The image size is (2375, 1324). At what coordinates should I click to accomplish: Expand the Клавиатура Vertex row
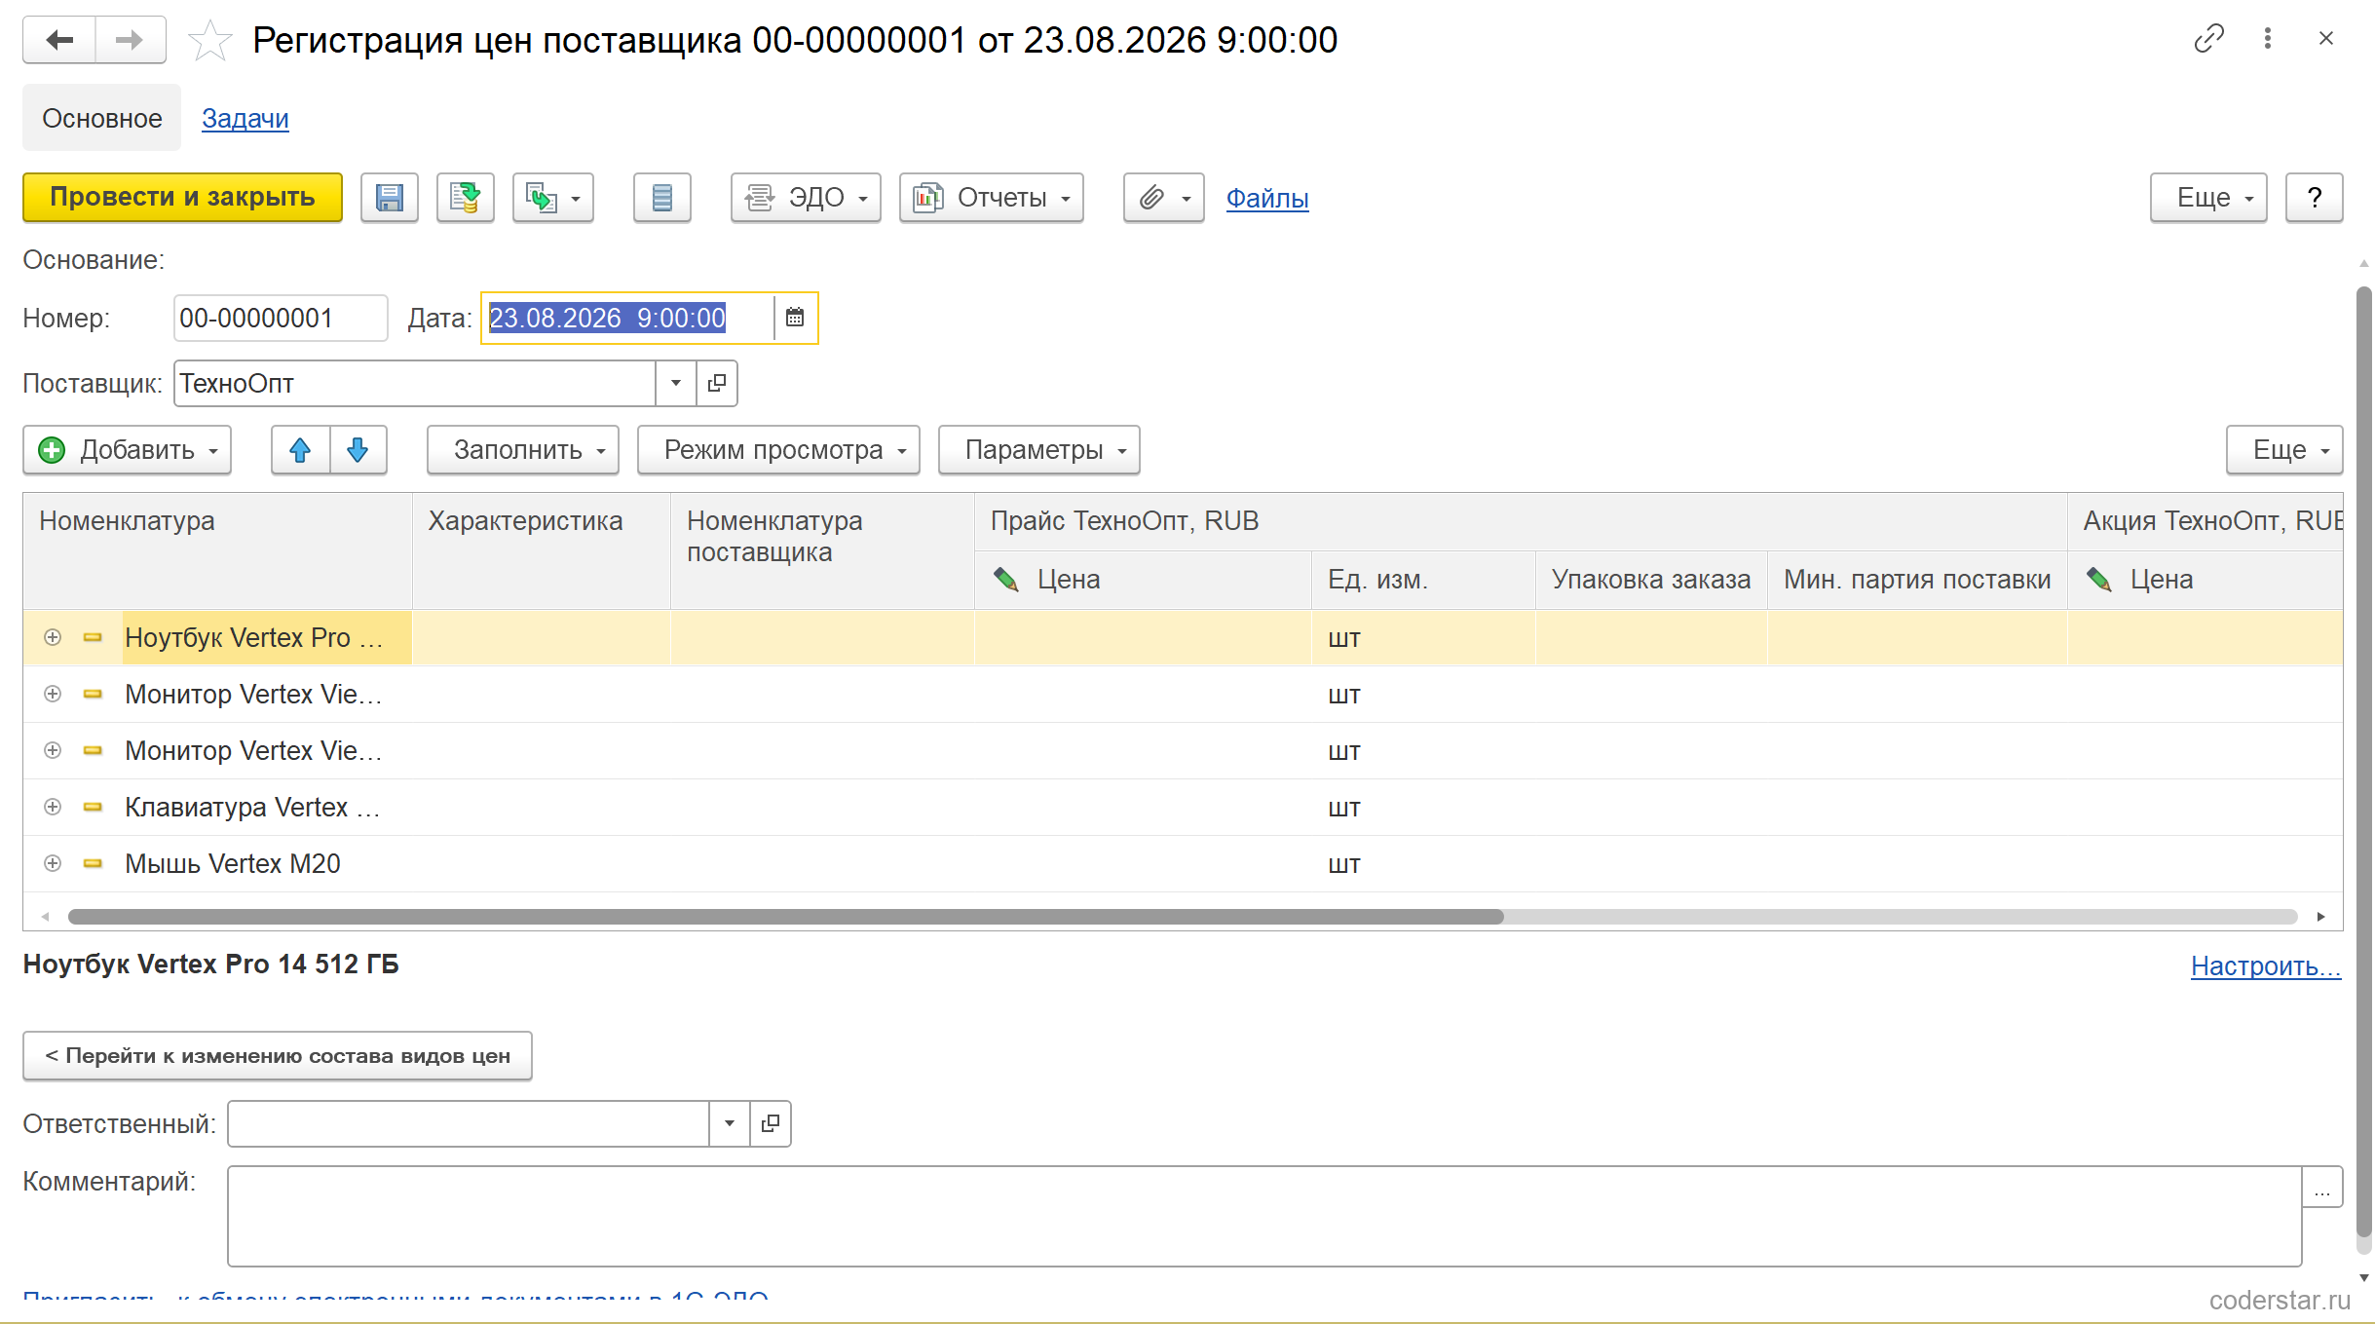[x=53, y=807]
